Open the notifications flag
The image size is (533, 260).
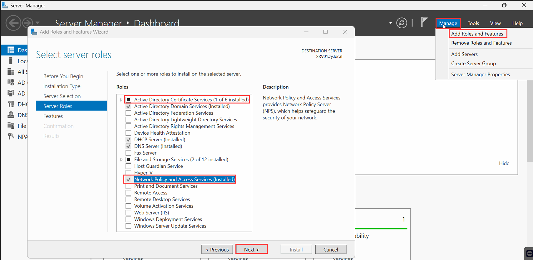pyautogui.click(x=424, y=22)
